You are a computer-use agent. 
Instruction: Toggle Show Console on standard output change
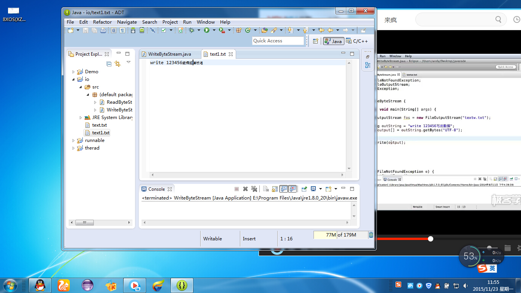point(283,189)
